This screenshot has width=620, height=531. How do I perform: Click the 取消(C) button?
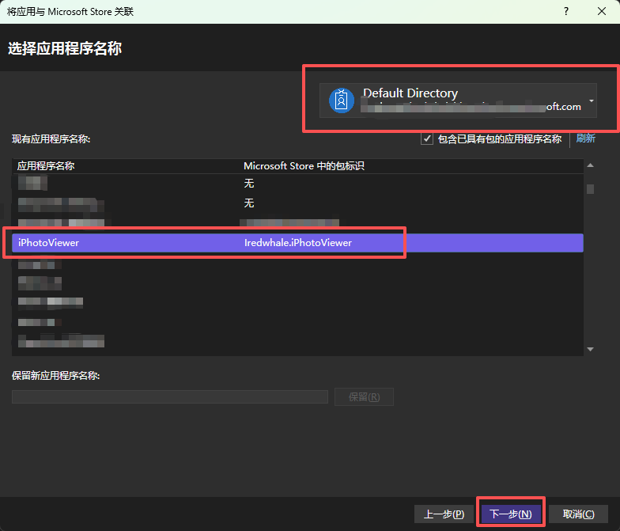click(x=578, y=514)
